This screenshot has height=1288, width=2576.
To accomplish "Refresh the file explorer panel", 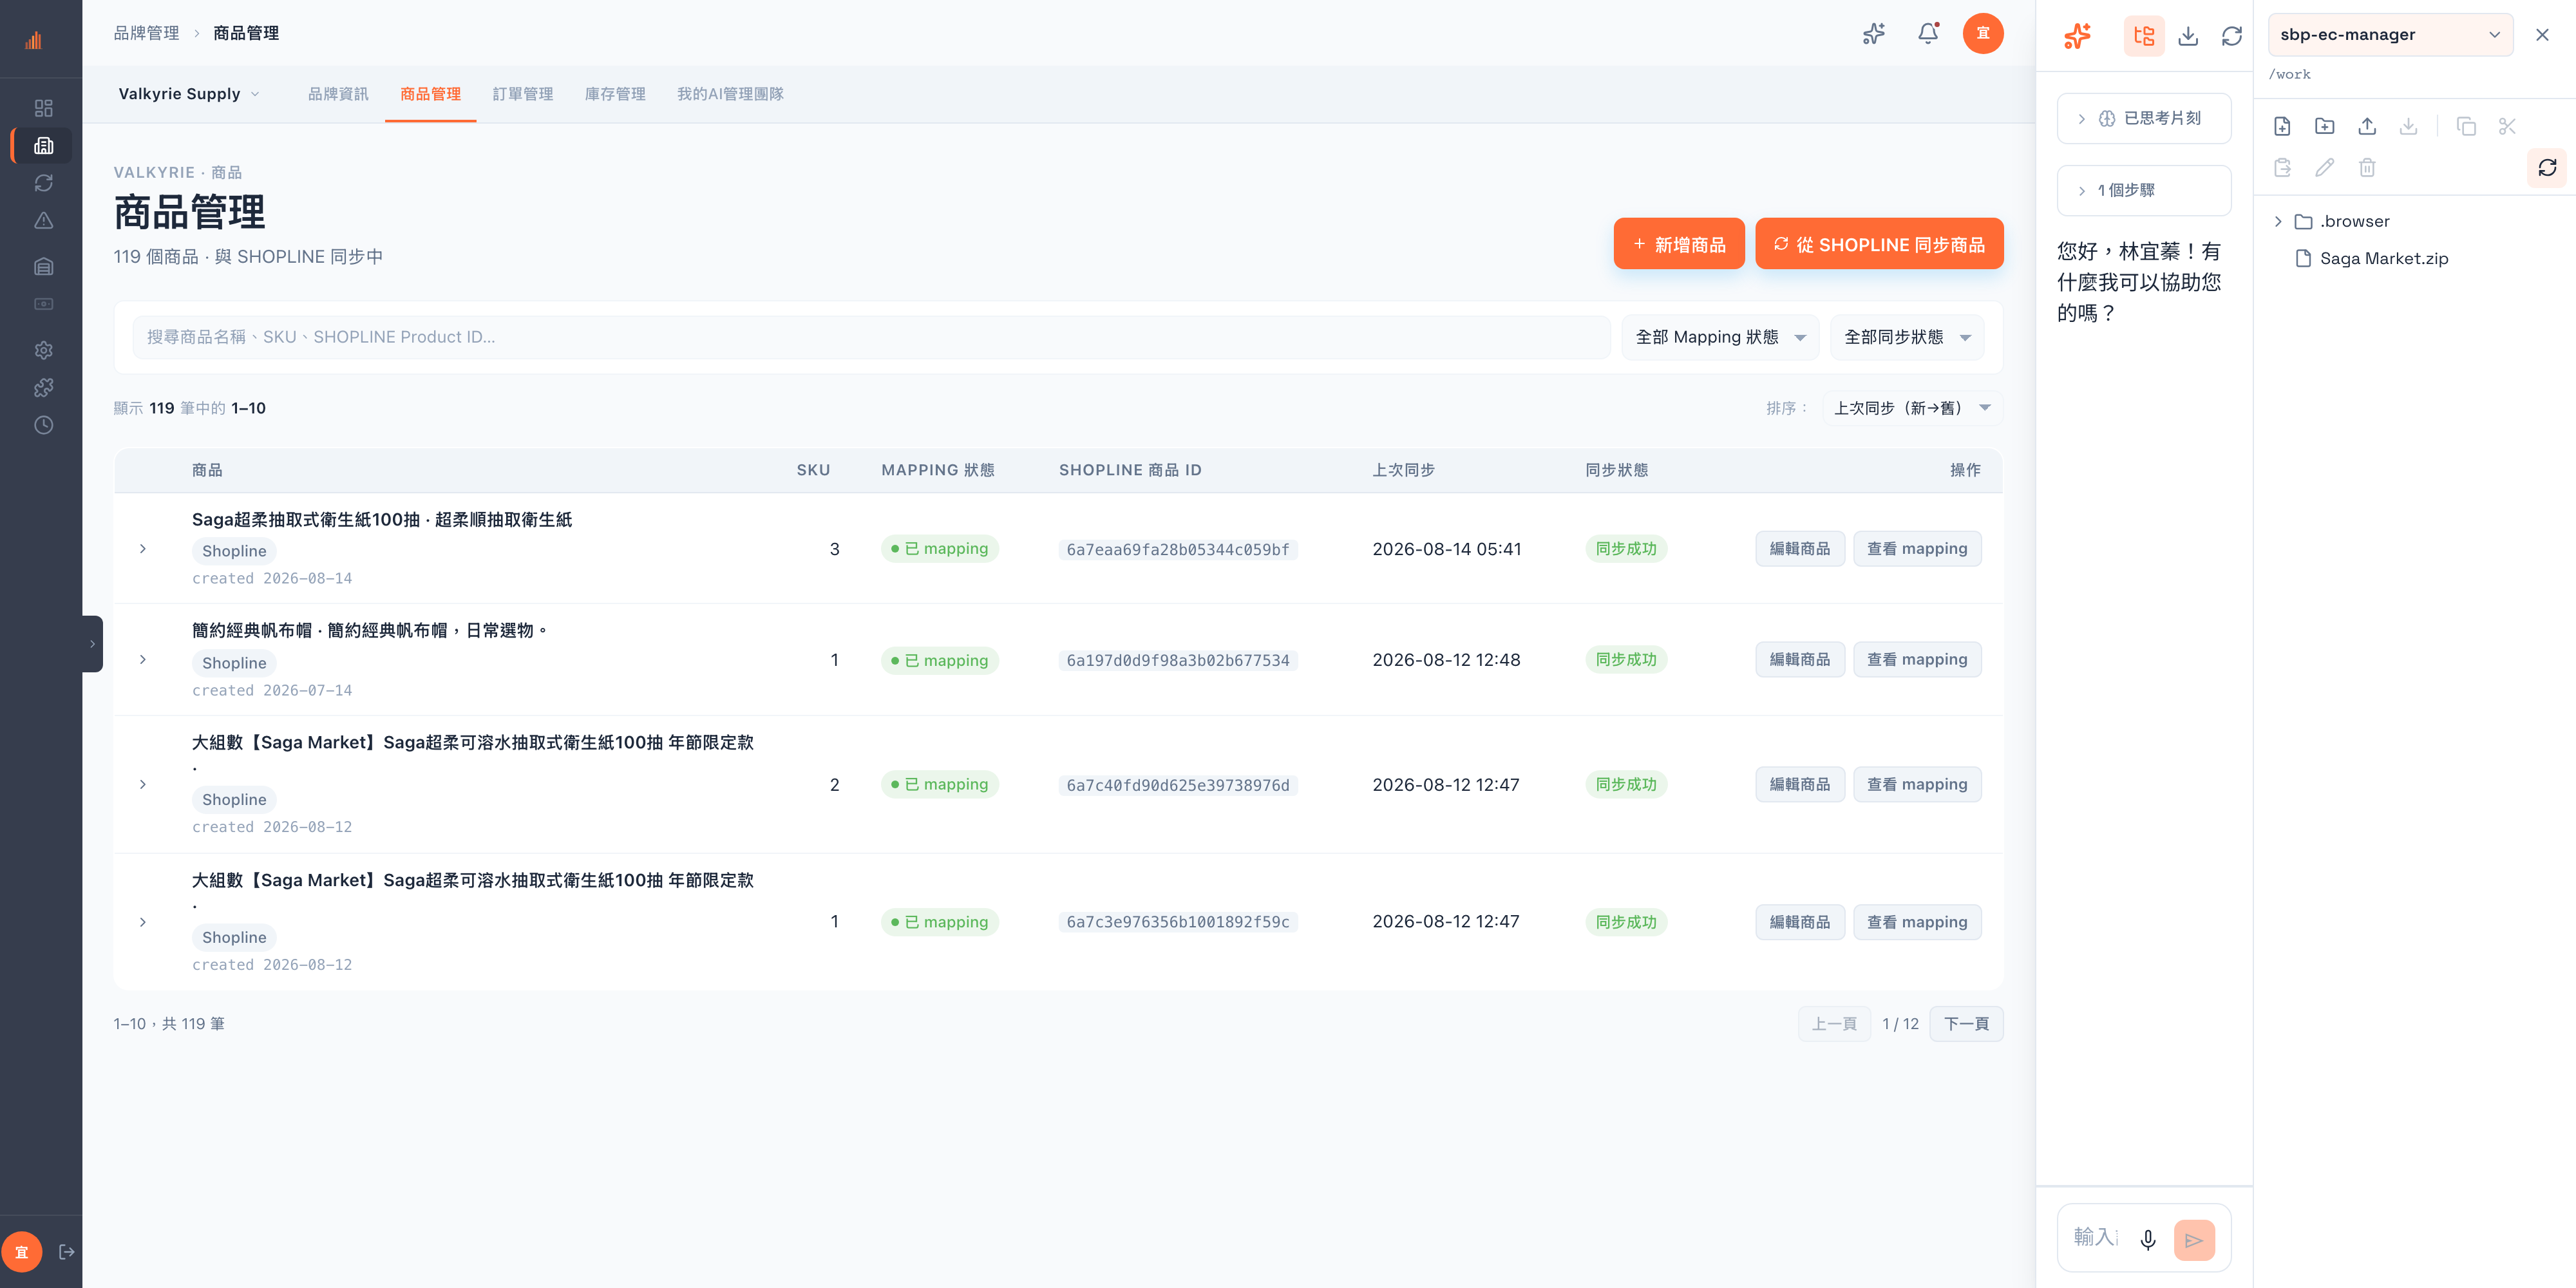I will (2547, 167).
